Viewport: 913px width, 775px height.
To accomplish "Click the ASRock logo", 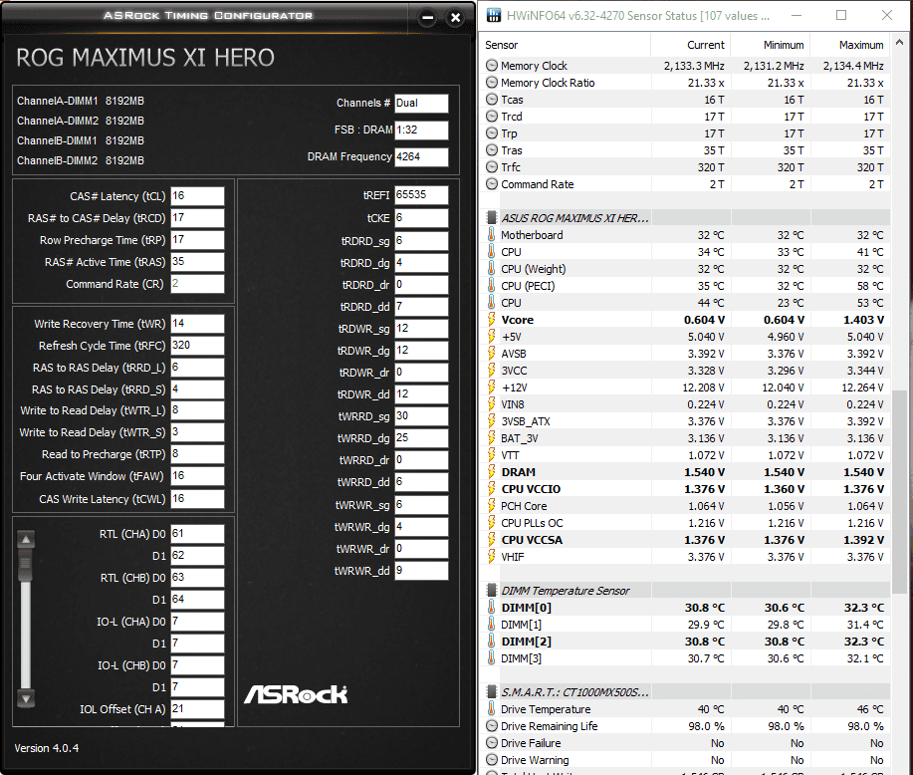I will point(296,694).
